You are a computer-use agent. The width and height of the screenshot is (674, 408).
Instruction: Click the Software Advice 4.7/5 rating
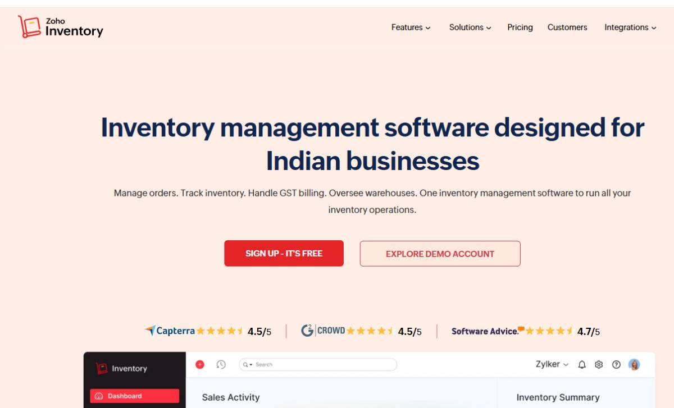[589, 332]
